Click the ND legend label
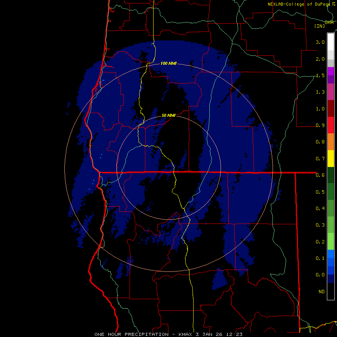 322,291
